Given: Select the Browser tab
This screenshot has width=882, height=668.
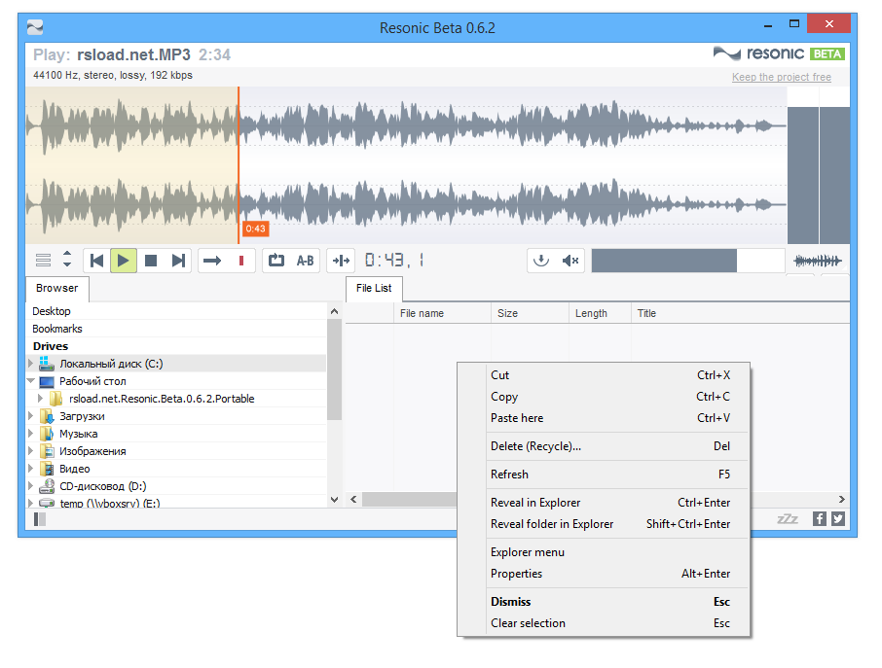Looking at the screenshot, I should click(56, 288).
